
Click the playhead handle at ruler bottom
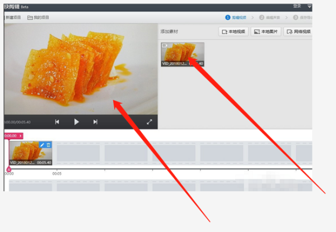(9, 169)
